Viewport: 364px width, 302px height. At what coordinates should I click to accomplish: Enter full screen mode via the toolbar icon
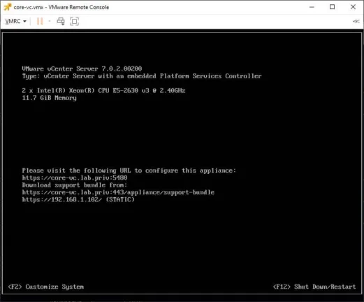[75, 21]
